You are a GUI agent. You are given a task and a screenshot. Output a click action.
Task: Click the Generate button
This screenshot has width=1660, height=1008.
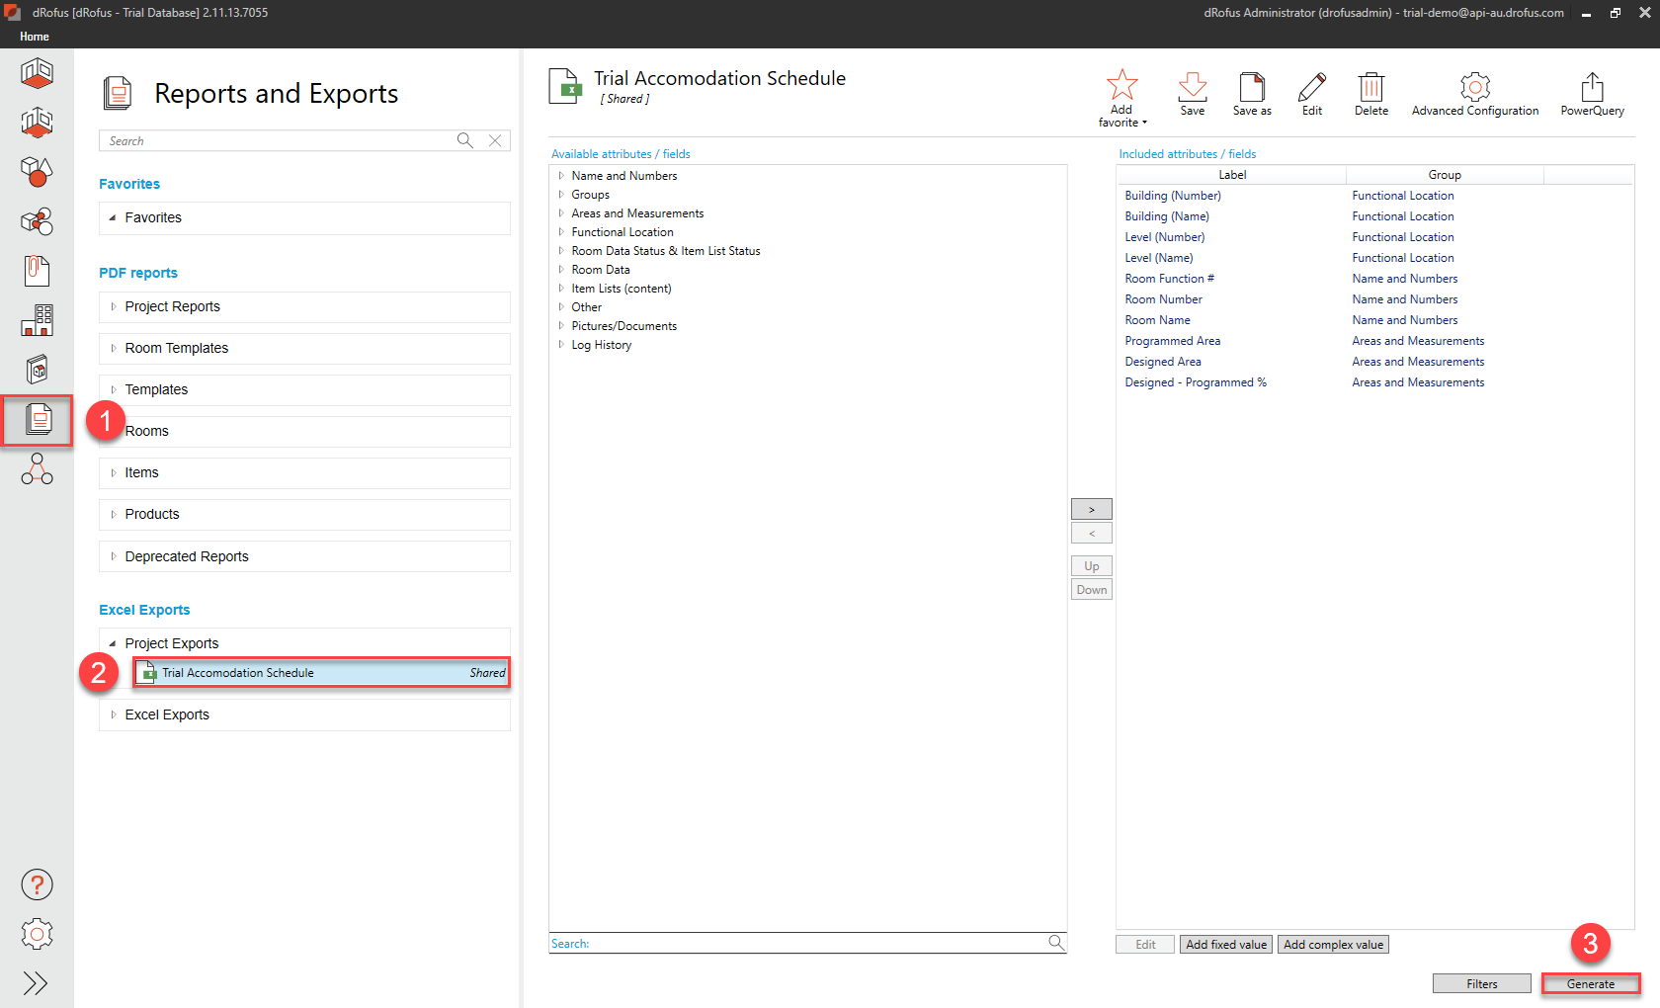tap(1590, 984)
